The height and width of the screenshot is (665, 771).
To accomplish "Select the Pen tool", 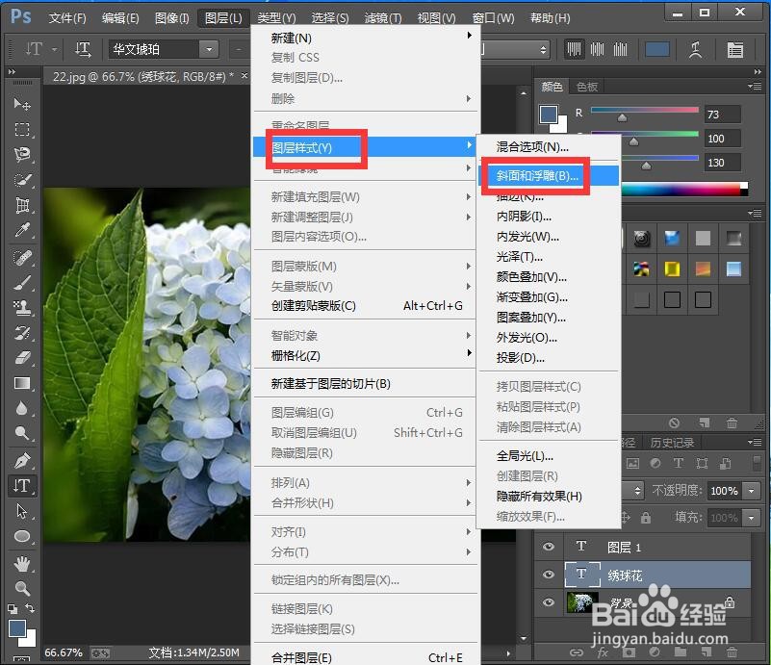I will coord(22,461).
